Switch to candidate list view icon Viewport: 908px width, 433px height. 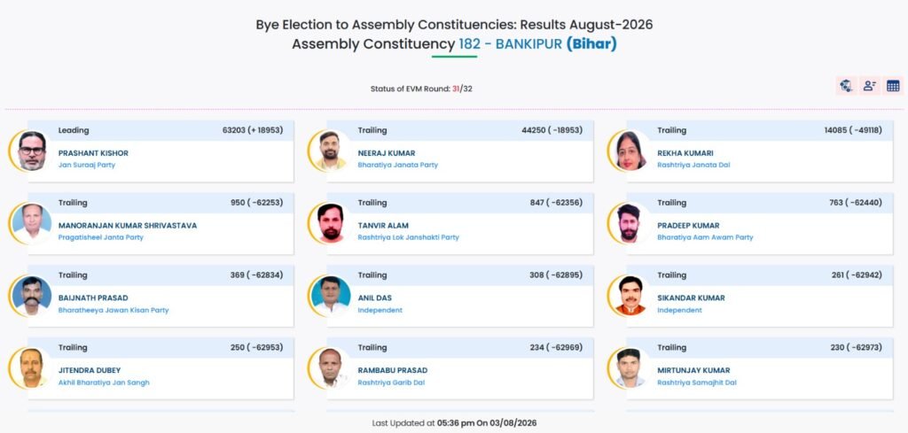click(x=869, y=86)
